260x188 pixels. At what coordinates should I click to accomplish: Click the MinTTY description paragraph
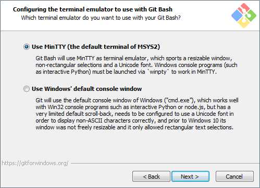coord(137,65)
